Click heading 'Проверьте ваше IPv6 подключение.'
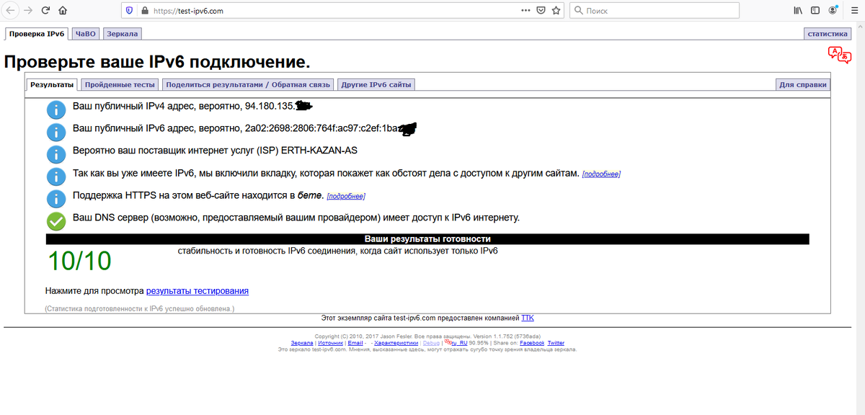 coord(157,61)
